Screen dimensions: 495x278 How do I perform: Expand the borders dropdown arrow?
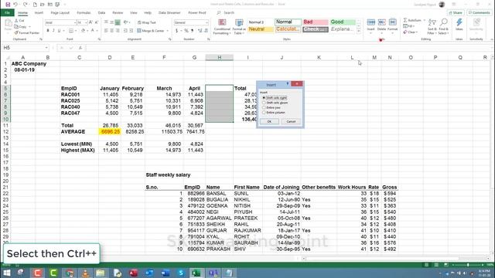(76, 31)
